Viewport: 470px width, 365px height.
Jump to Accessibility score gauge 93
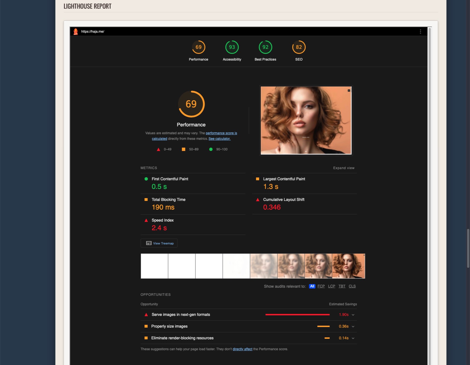coord(232,47)
